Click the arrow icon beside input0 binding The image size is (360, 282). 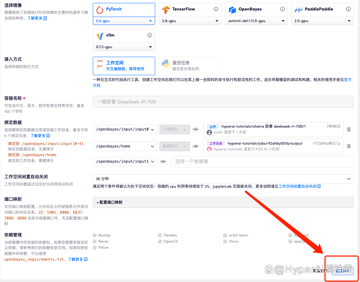[196, 129]
